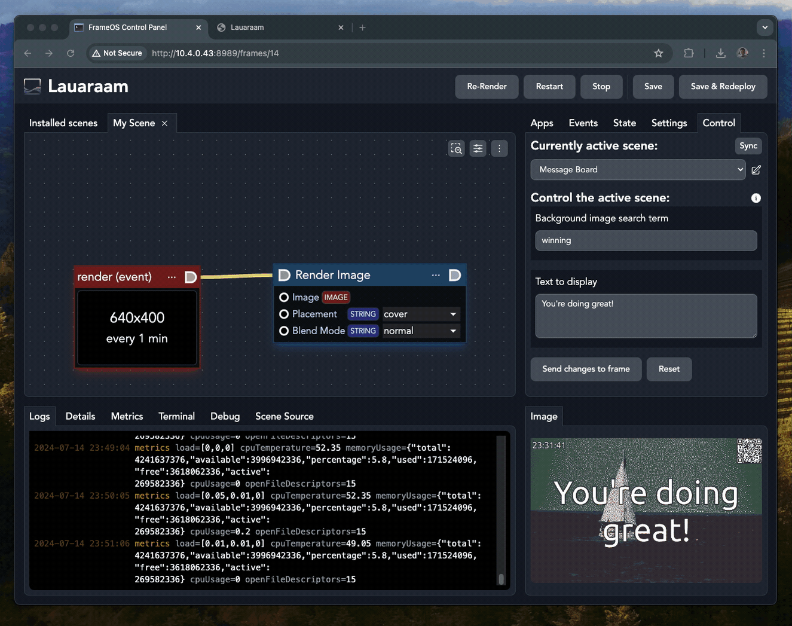Open the active scene dropdown showing Message Board

(x=638, y=170)
